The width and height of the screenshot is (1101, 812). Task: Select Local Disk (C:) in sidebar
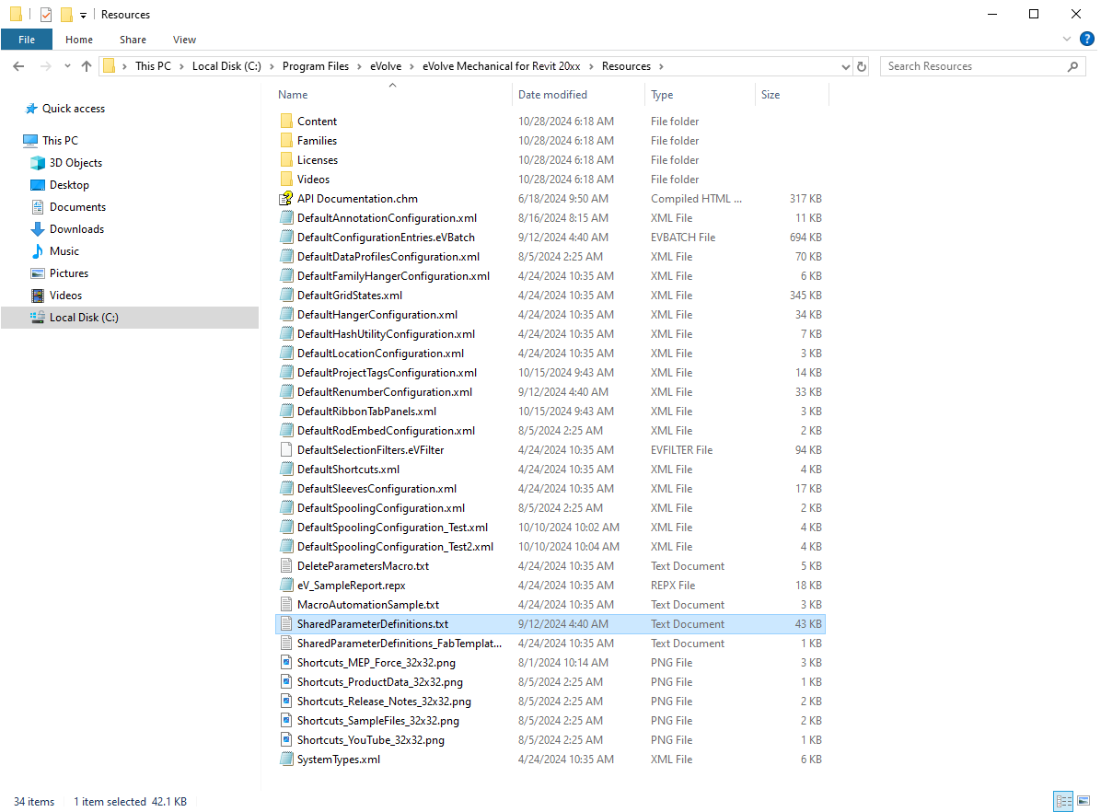[130, 318]
